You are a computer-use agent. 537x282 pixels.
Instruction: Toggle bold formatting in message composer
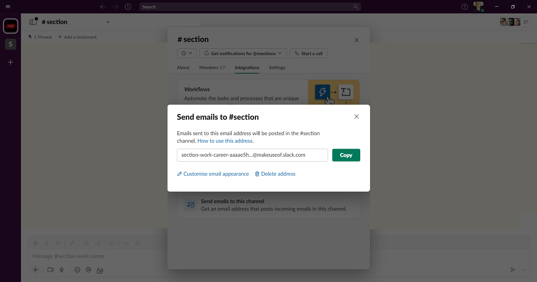point(35,243)
